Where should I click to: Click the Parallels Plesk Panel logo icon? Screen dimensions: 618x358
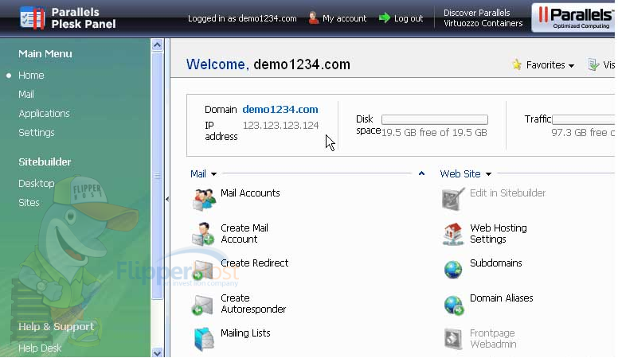[33, 18]
